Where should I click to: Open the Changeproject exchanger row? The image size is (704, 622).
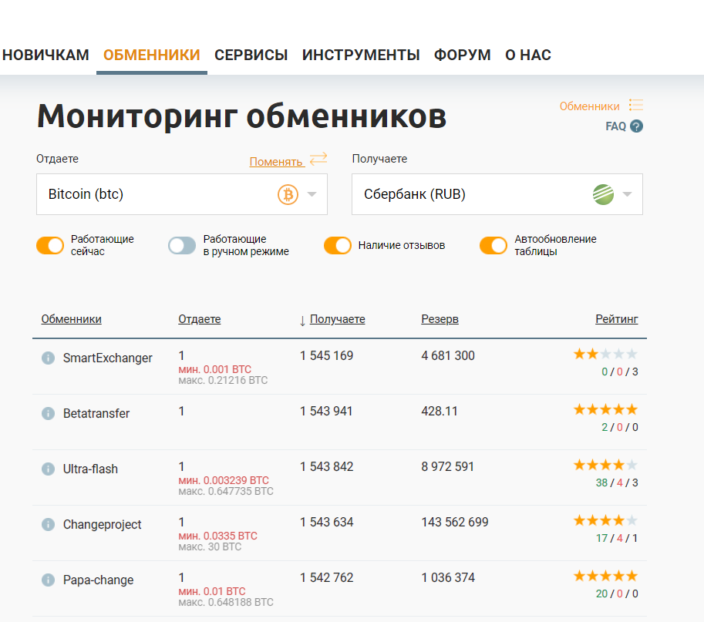click(339, 533)
